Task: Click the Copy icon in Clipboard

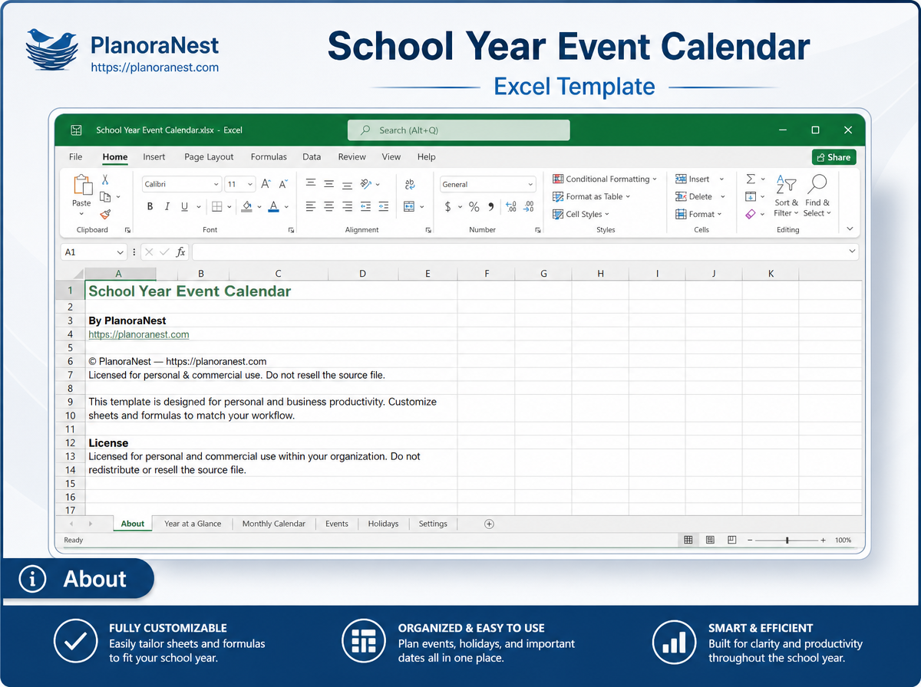Action: pyautogui.click(x=106, y=197)
